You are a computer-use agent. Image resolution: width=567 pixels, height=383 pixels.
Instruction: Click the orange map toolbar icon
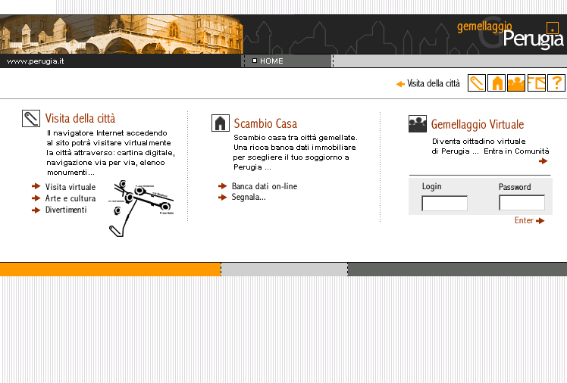pos(536,83)
